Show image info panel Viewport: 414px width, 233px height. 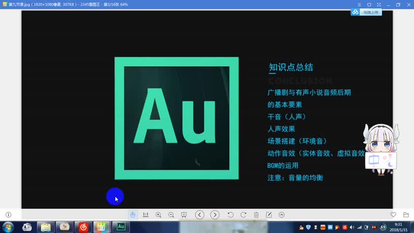[9, 215]
